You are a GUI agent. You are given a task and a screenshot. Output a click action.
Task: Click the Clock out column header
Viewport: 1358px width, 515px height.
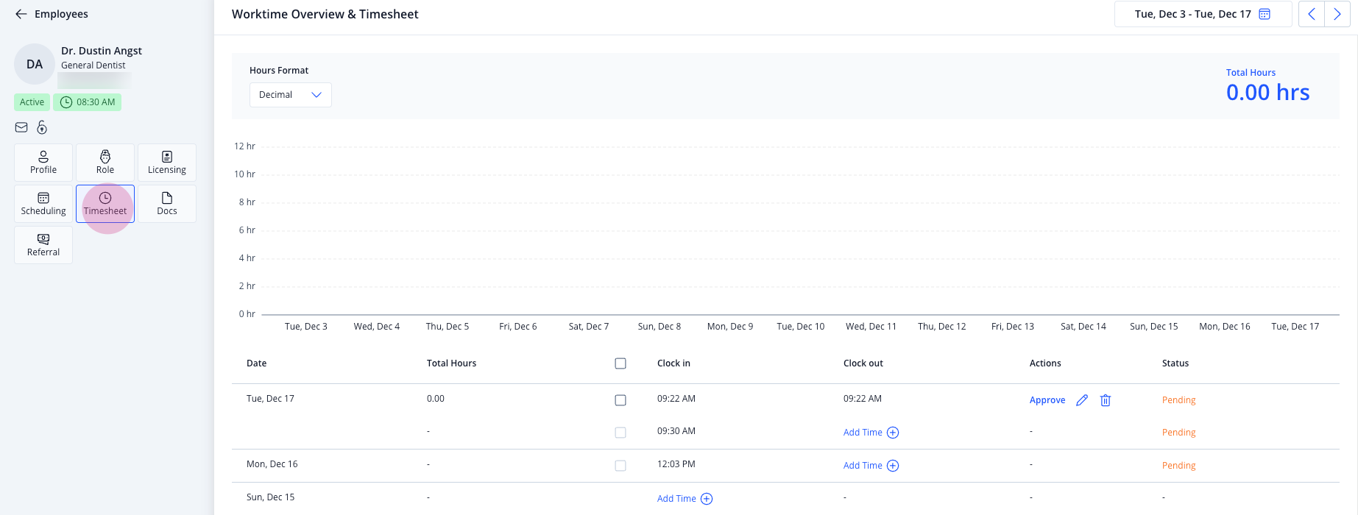pos(863,363)
